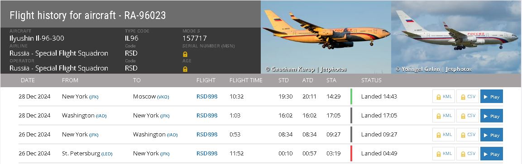Download KML for the JFK to Moscow flight
Viewport: 522px width, 164px height.
pyautogui.click(x=443, y=97)
